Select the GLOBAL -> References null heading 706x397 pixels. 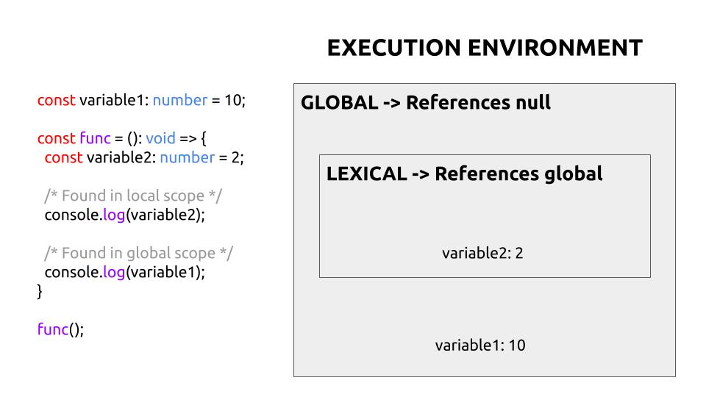pyautogui.click(x=425, y=103)
